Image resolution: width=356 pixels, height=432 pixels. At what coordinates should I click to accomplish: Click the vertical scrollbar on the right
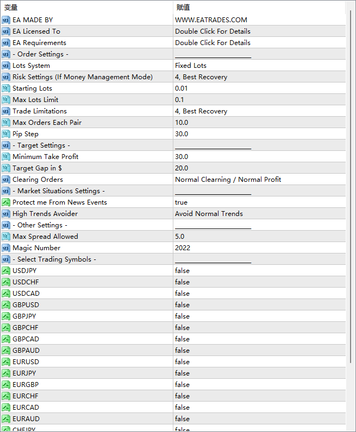(x=351, y=190)
